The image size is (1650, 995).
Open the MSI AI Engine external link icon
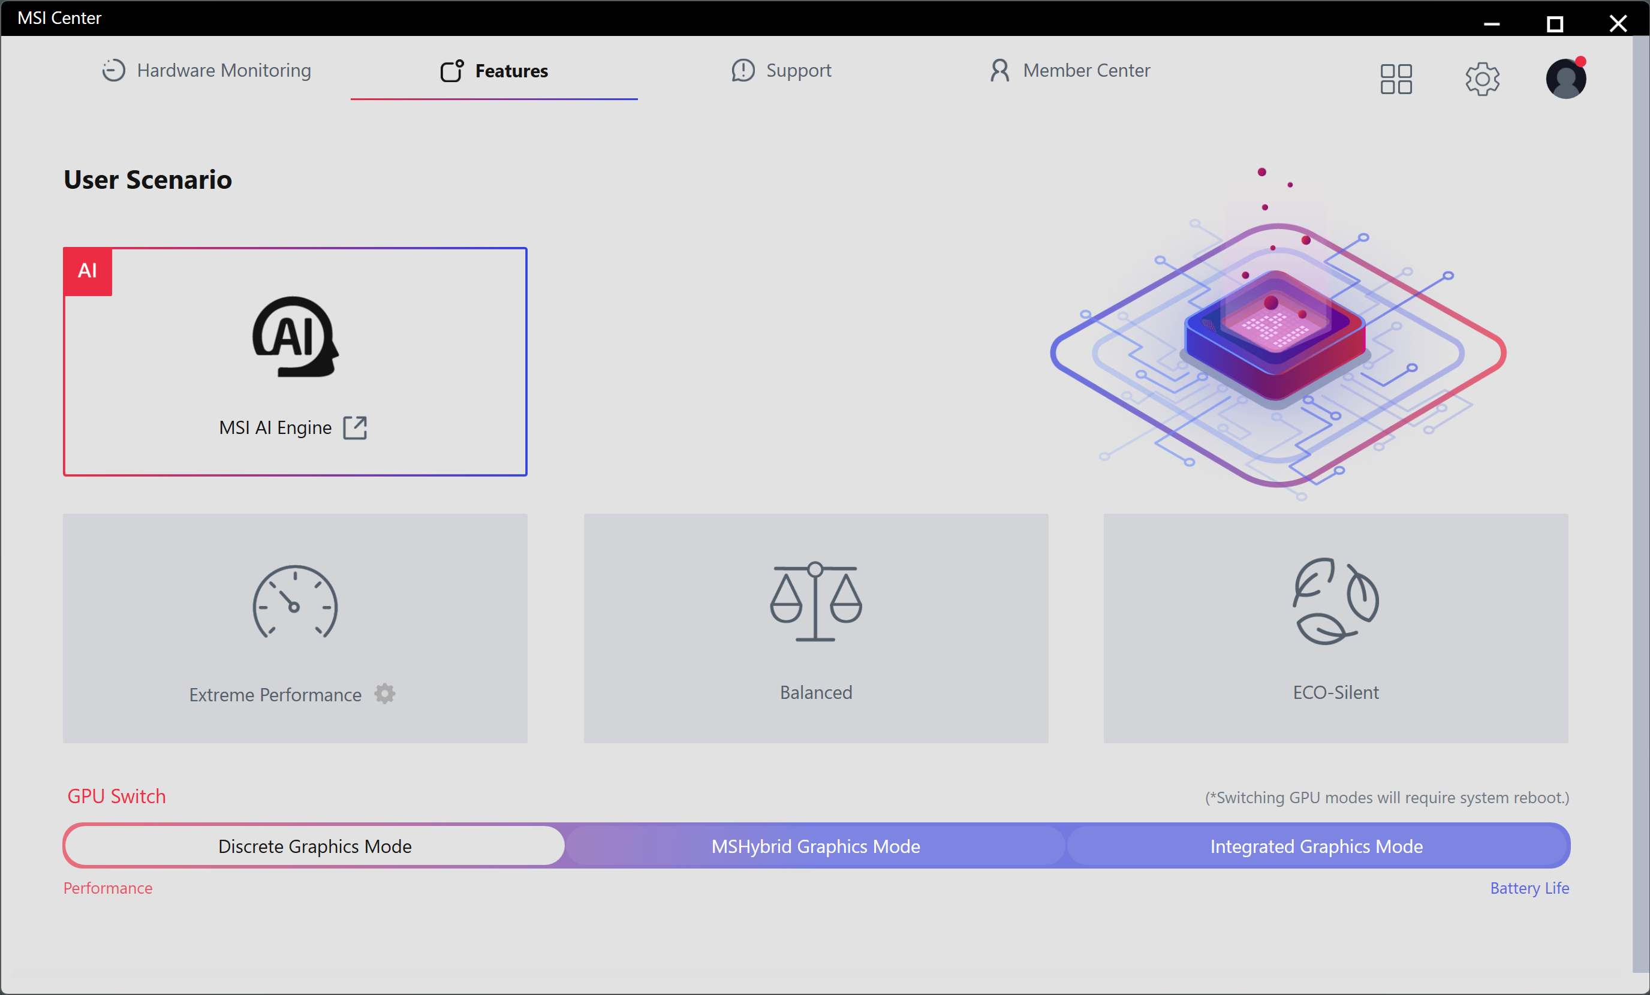[355, 427]
